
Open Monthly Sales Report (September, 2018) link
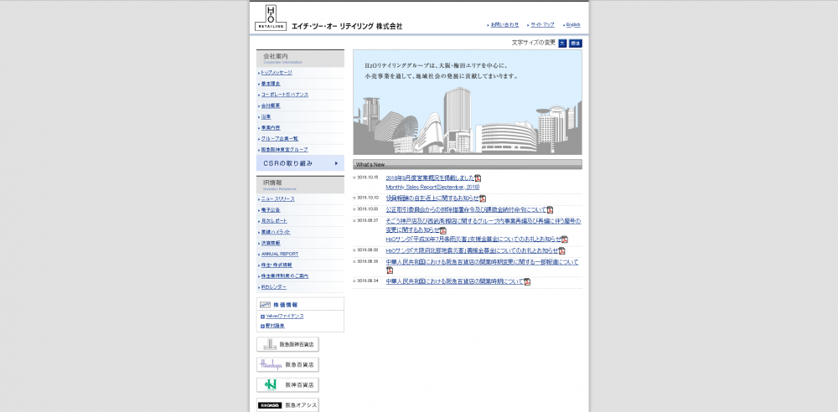tap(432, 187)
